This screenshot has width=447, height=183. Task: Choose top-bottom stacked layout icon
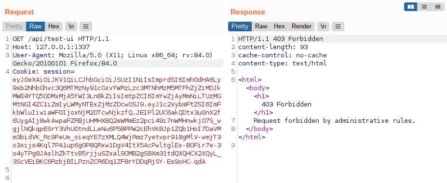pyautogui.click(x=424, y=7)
